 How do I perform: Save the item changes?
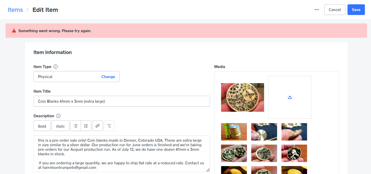point(356,10)
